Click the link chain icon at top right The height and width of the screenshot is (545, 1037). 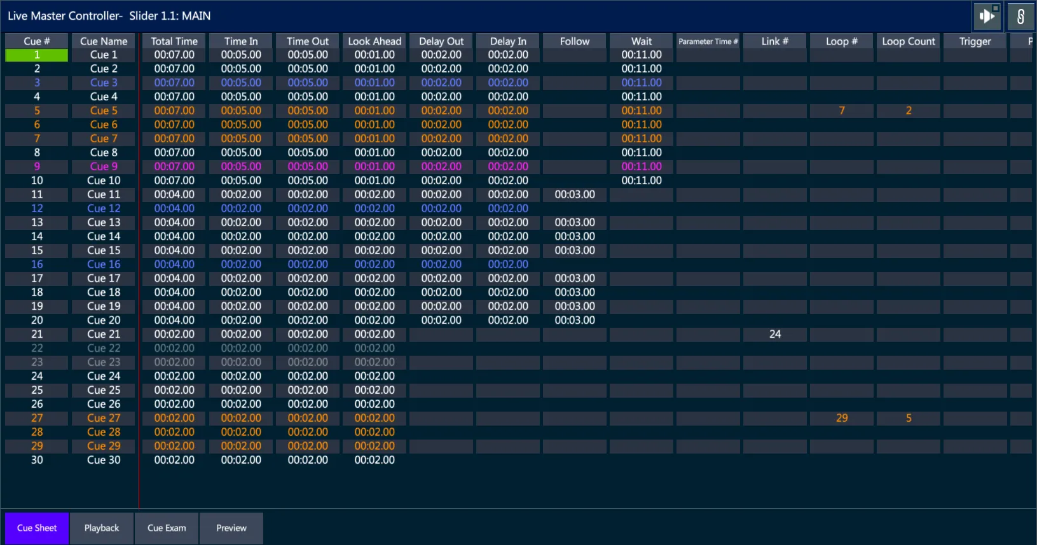tap(1020, 16)
